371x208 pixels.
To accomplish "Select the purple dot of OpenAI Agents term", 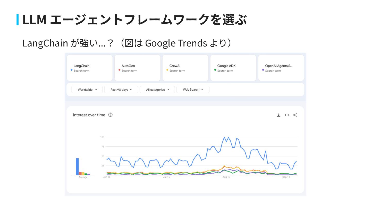I will 263,70.
